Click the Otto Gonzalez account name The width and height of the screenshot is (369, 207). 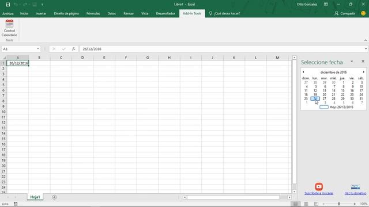pyautogui.click(x=307, y=4)
